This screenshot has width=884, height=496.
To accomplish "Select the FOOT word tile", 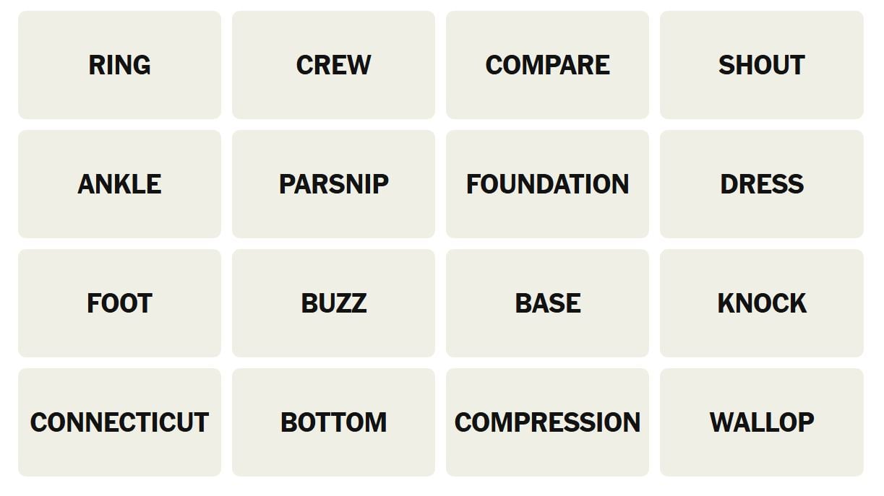I will coord(119,303).
